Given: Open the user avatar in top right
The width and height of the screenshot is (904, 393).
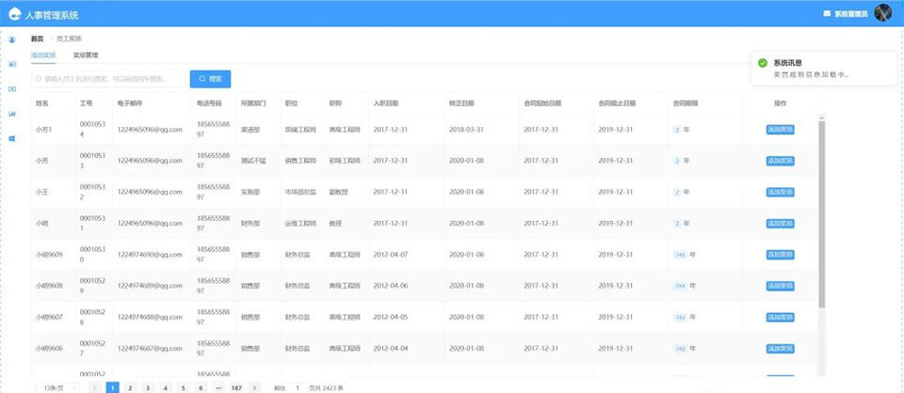Looking at the screenshot, I should (882, 12).
